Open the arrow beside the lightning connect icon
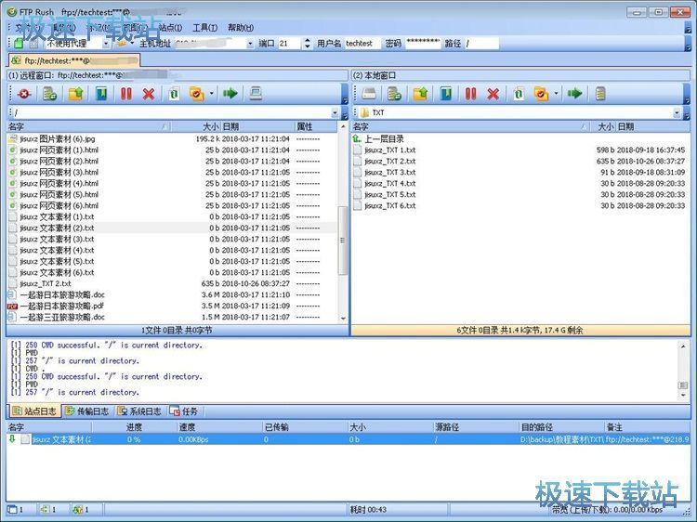697x522 pixels. (132, 43)
